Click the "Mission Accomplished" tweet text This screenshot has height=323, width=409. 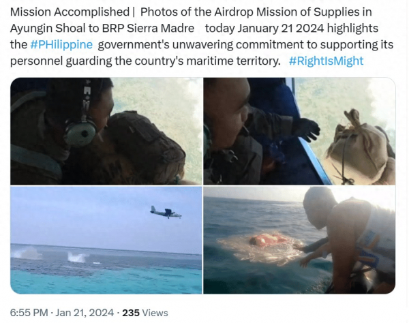(70, 12)
